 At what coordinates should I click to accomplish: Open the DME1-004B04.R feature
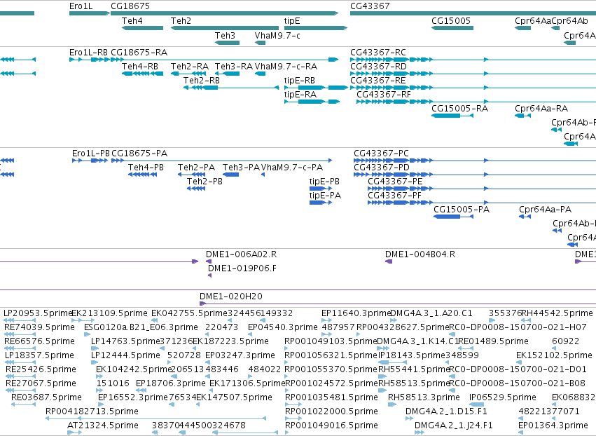389,261
